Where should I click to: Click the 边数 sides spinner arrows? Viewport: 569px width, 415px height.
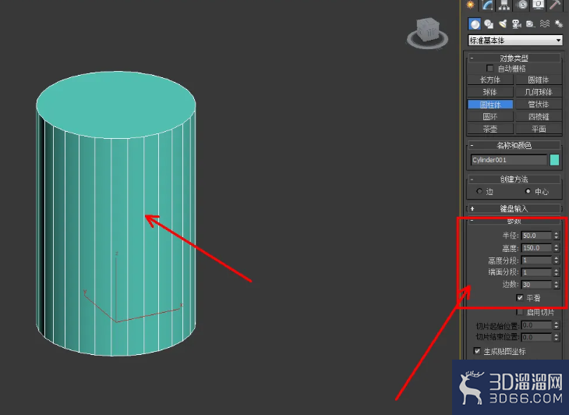[557, 285]
